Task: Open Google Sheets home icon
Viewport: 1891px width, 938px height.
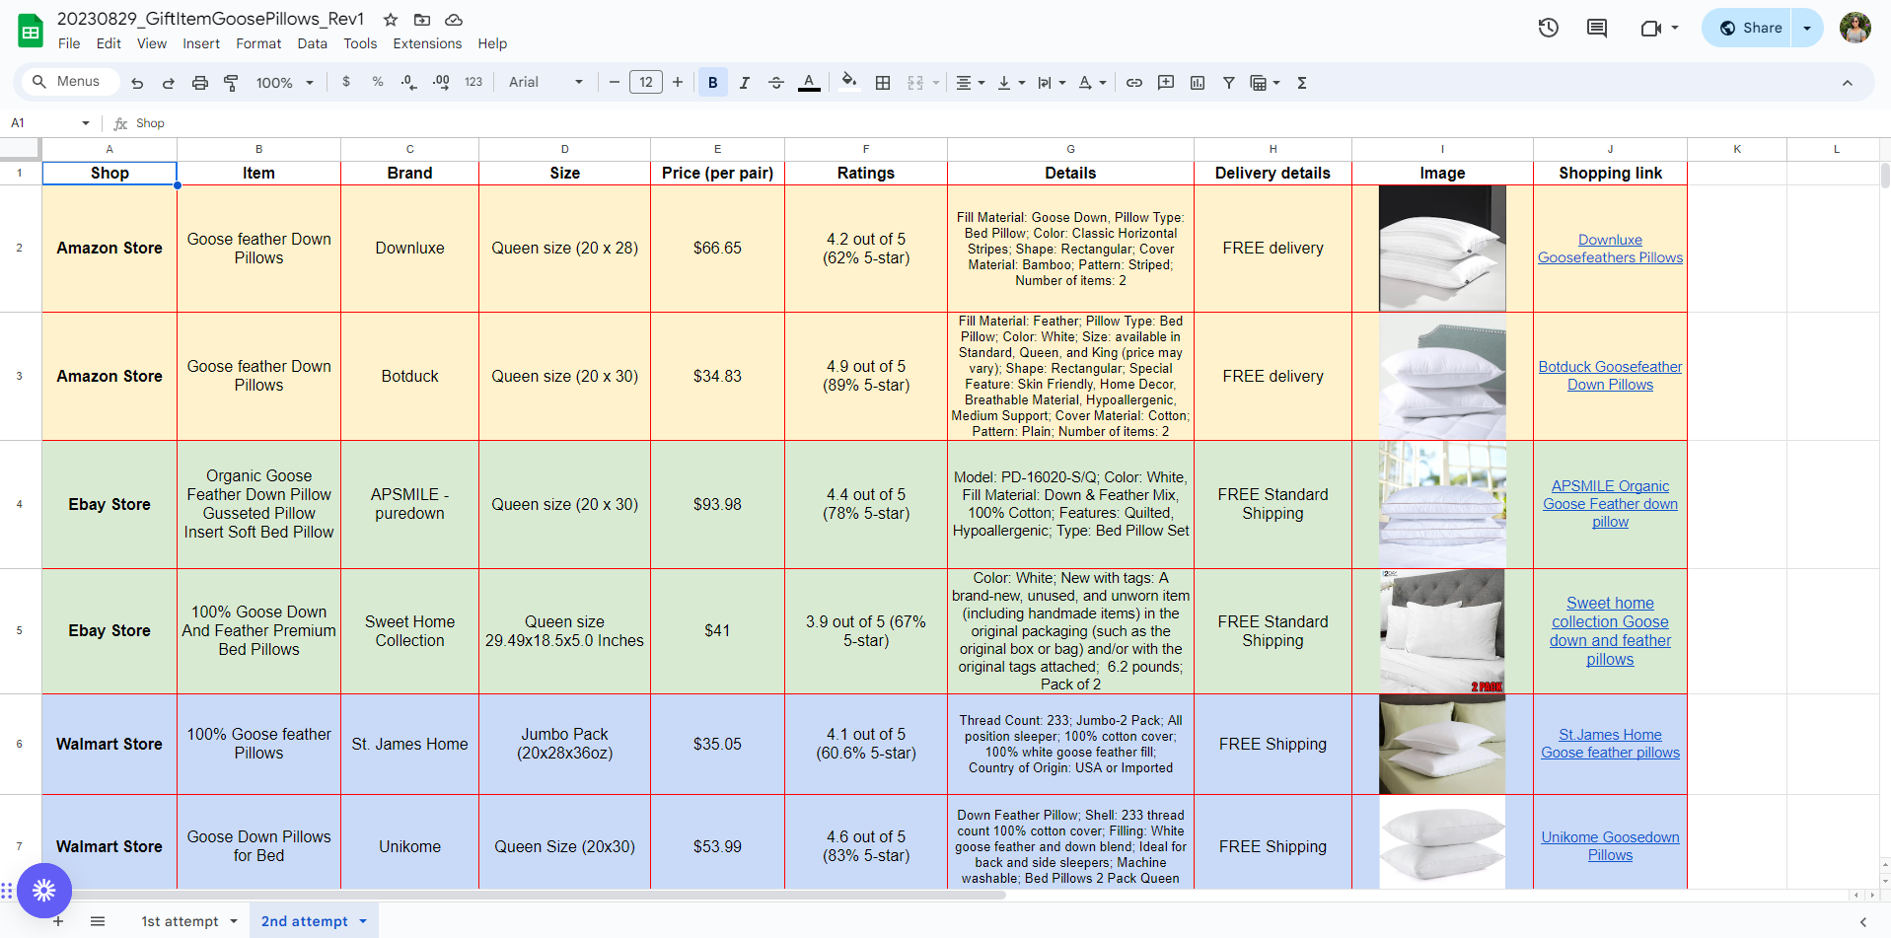Action: click(x=31, y=31)
